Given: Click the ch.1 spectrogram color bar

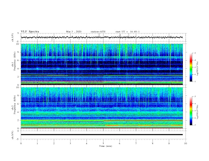Looking at the screenshot, I should 191,67.
